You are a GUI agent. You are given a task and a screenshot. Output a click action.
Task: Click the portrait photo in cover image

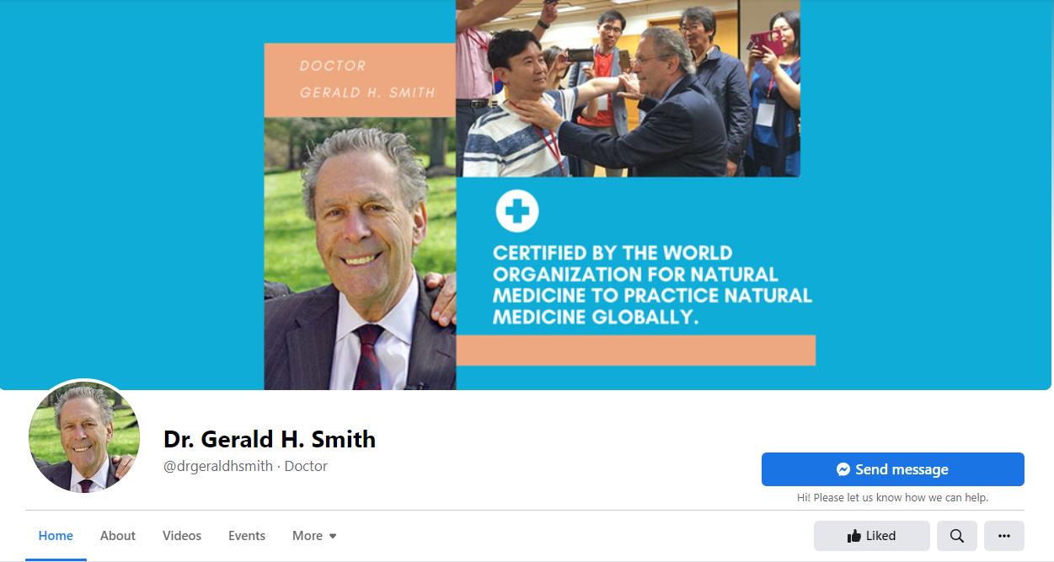(x=360, y=254)
